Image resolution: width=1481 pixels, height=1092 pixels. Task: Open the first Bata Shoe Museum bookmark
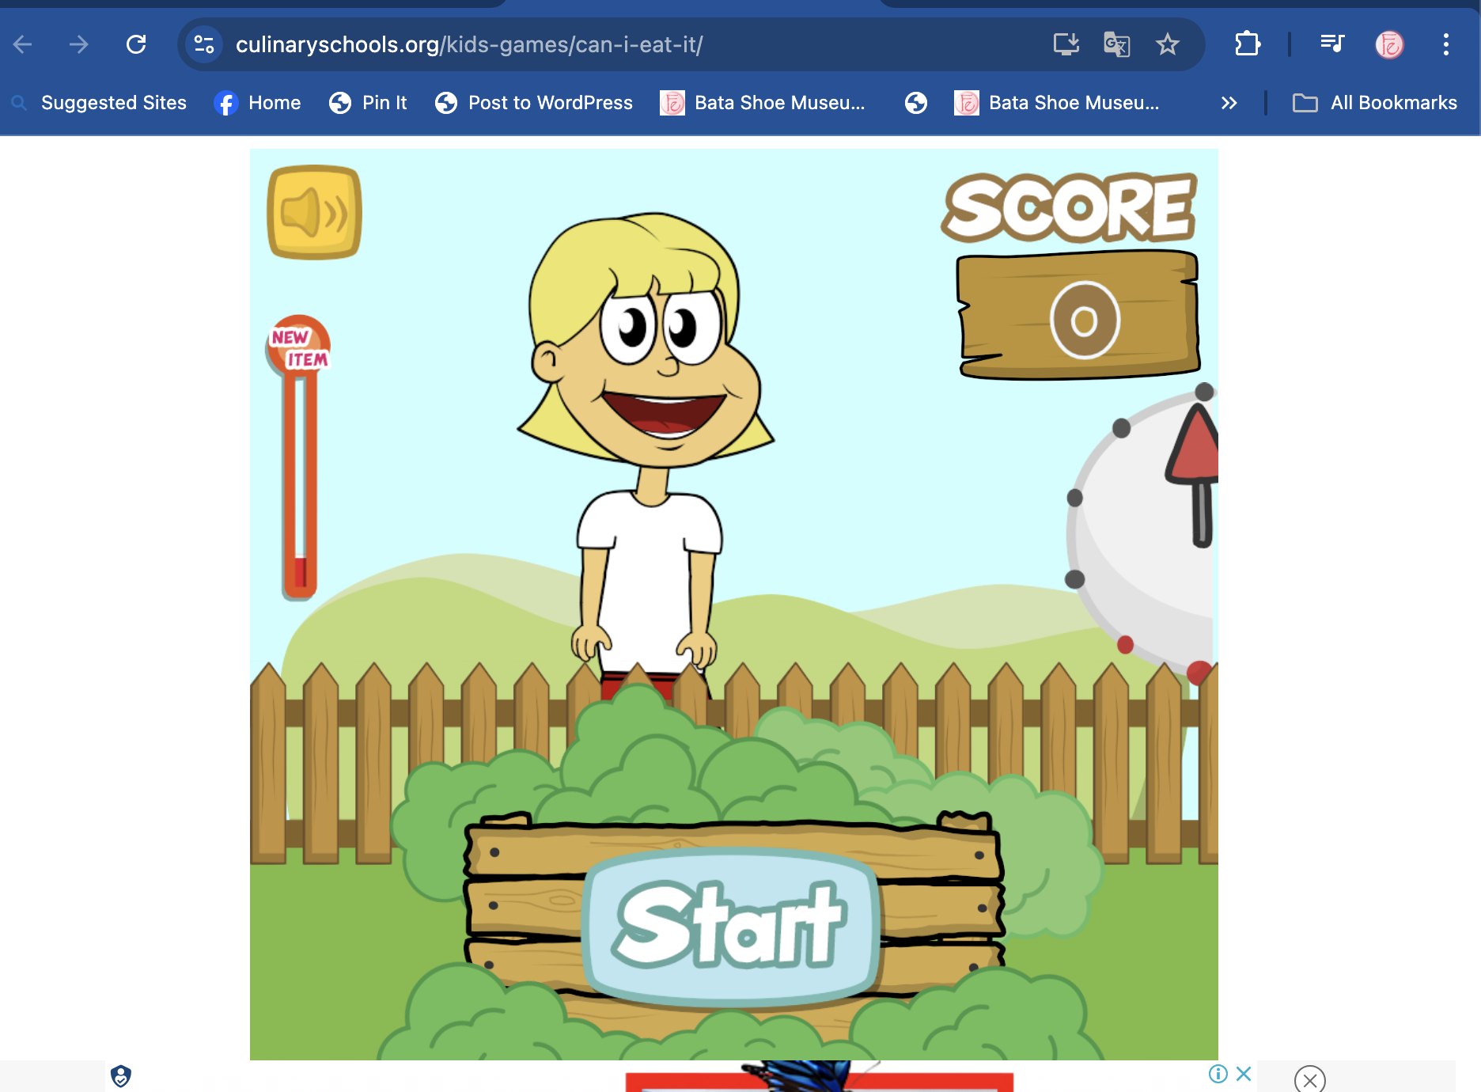[763, 103]
